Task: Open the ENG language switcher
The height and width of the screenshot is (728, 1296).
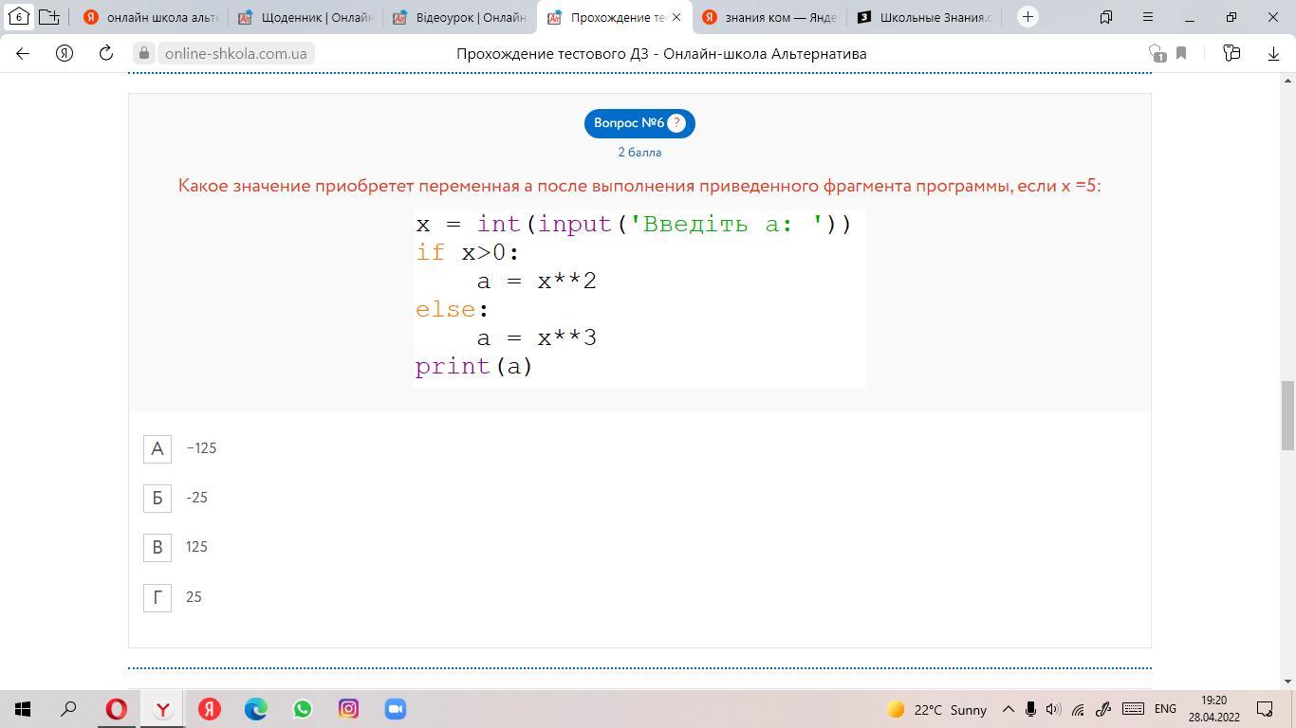Action: coord(1165,709)
